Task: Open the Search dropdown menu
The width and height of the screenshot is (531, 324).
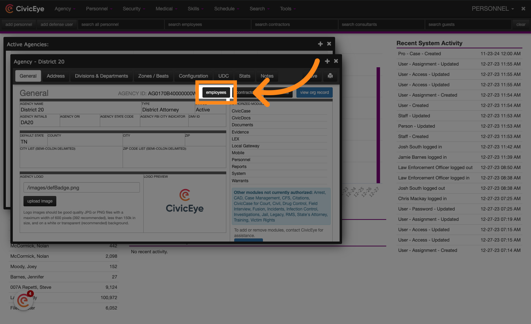Action: (259, 9)
